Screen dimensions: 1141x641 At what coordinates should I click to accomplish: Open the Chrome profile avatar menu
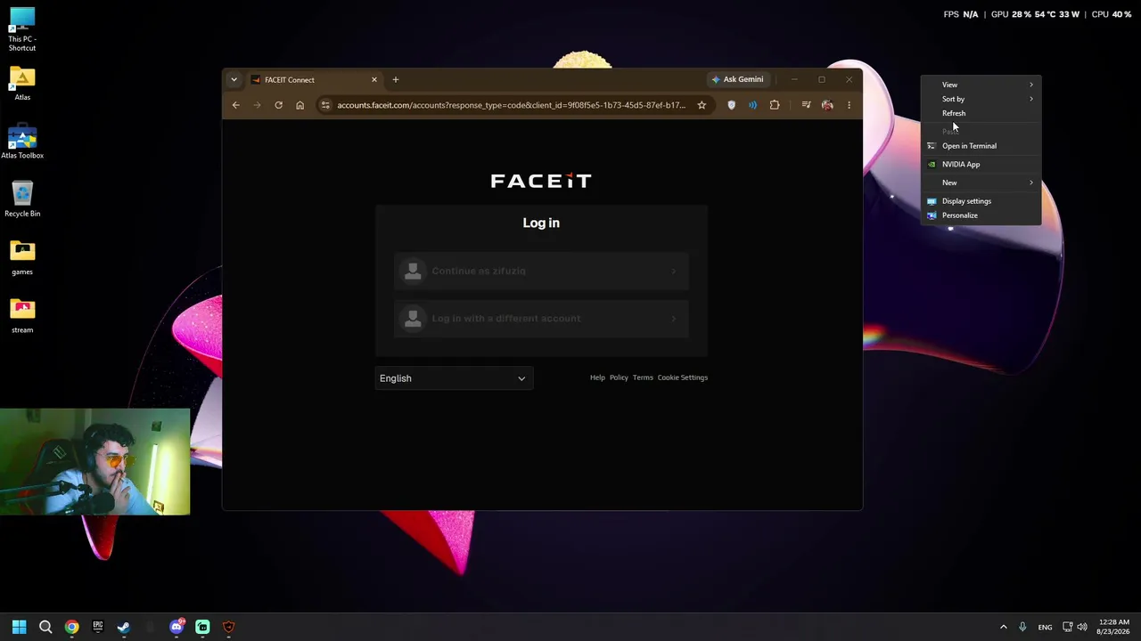827,105
